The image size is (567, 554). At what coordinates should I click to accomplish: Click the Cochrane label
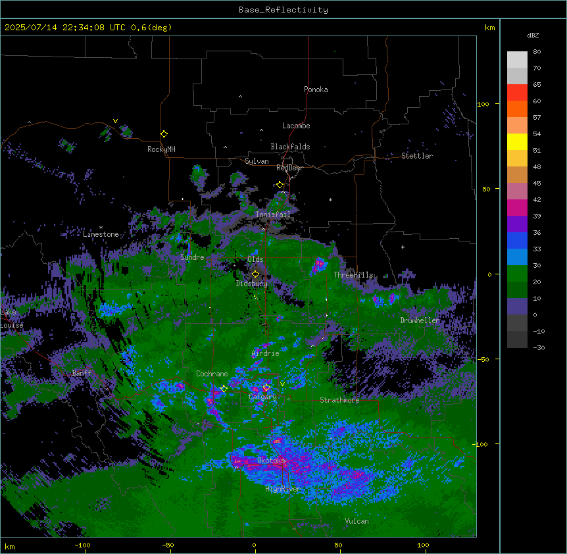(212, 374)
